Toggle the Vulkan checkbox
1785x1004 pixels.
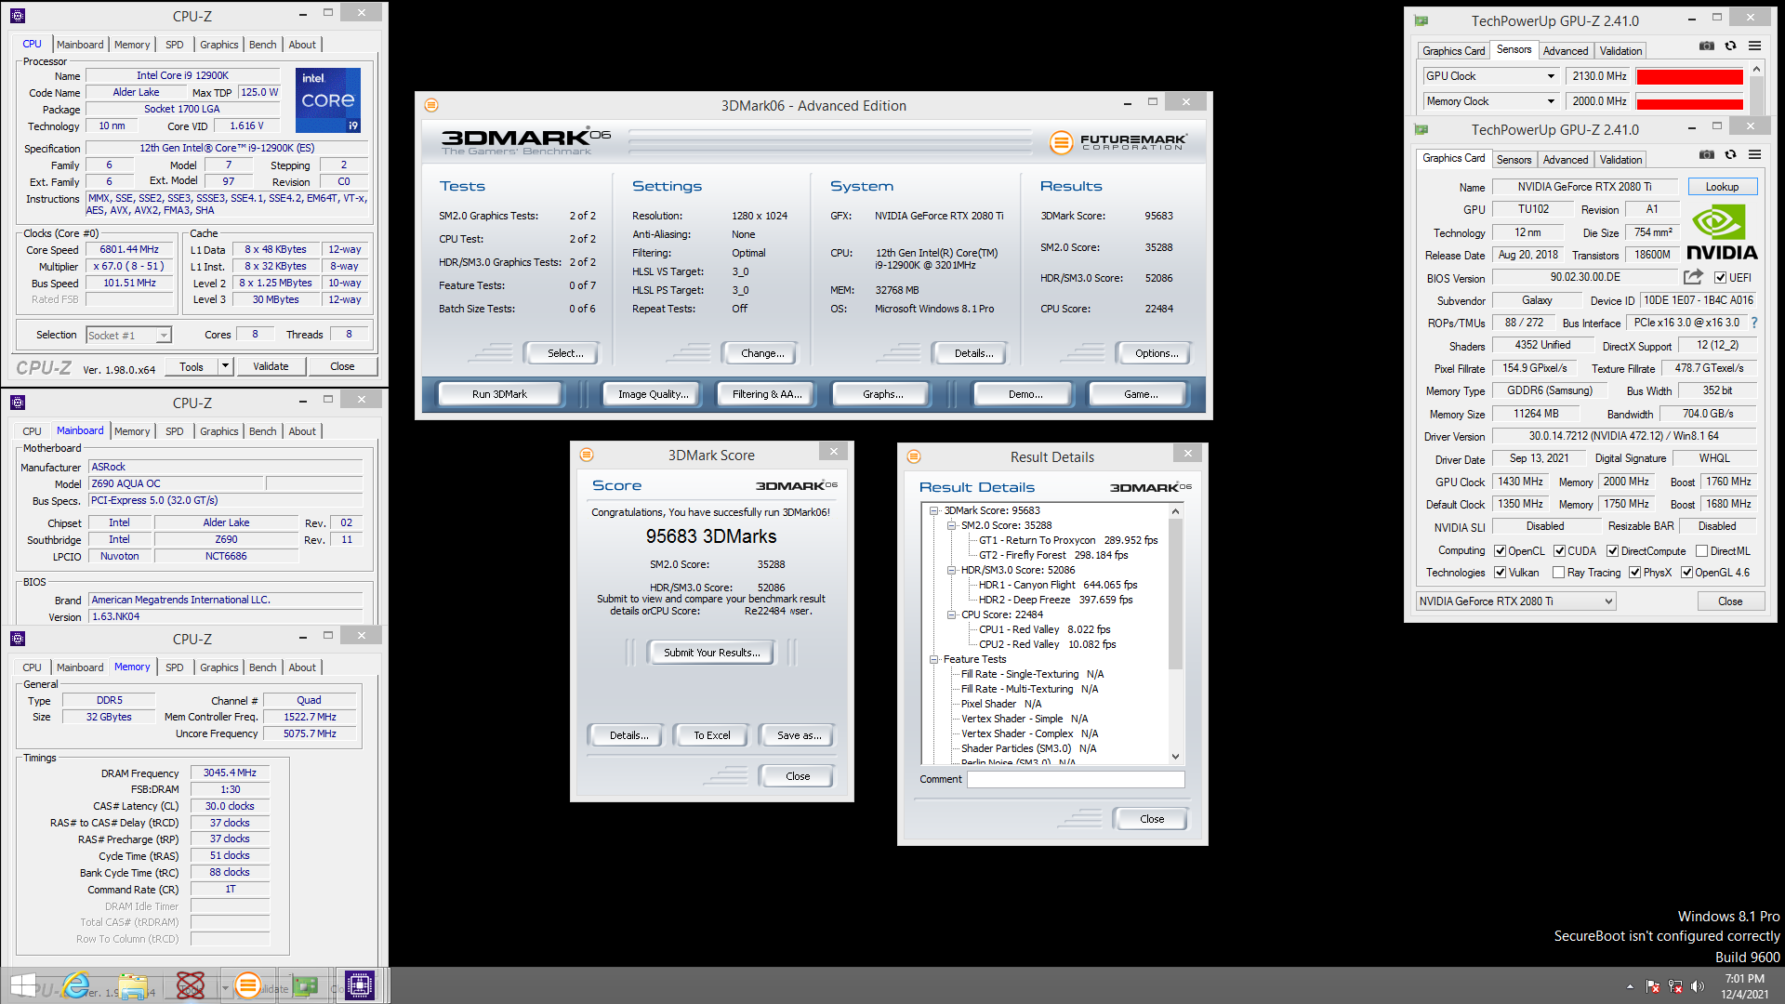point(1500,572)
